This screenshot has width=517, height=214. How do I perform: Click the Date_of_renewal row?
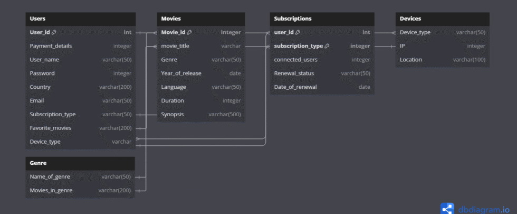point(322,87)
